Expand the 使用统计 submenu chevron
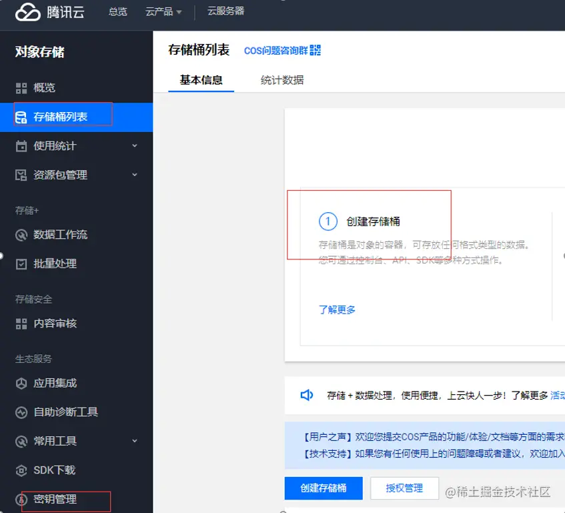This screenshot has width=565, height=513. pyautogui.click(x=135, y=146)
